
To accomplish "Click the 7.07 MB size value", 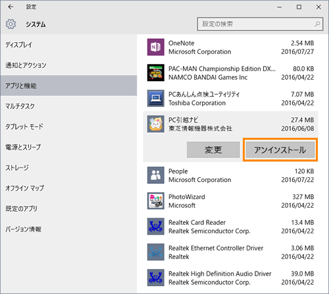I will (303, 94).
